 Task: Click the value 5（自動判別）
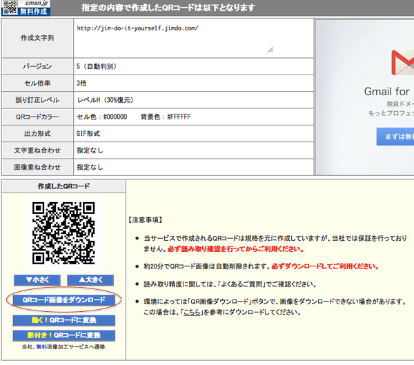[97, 66]
